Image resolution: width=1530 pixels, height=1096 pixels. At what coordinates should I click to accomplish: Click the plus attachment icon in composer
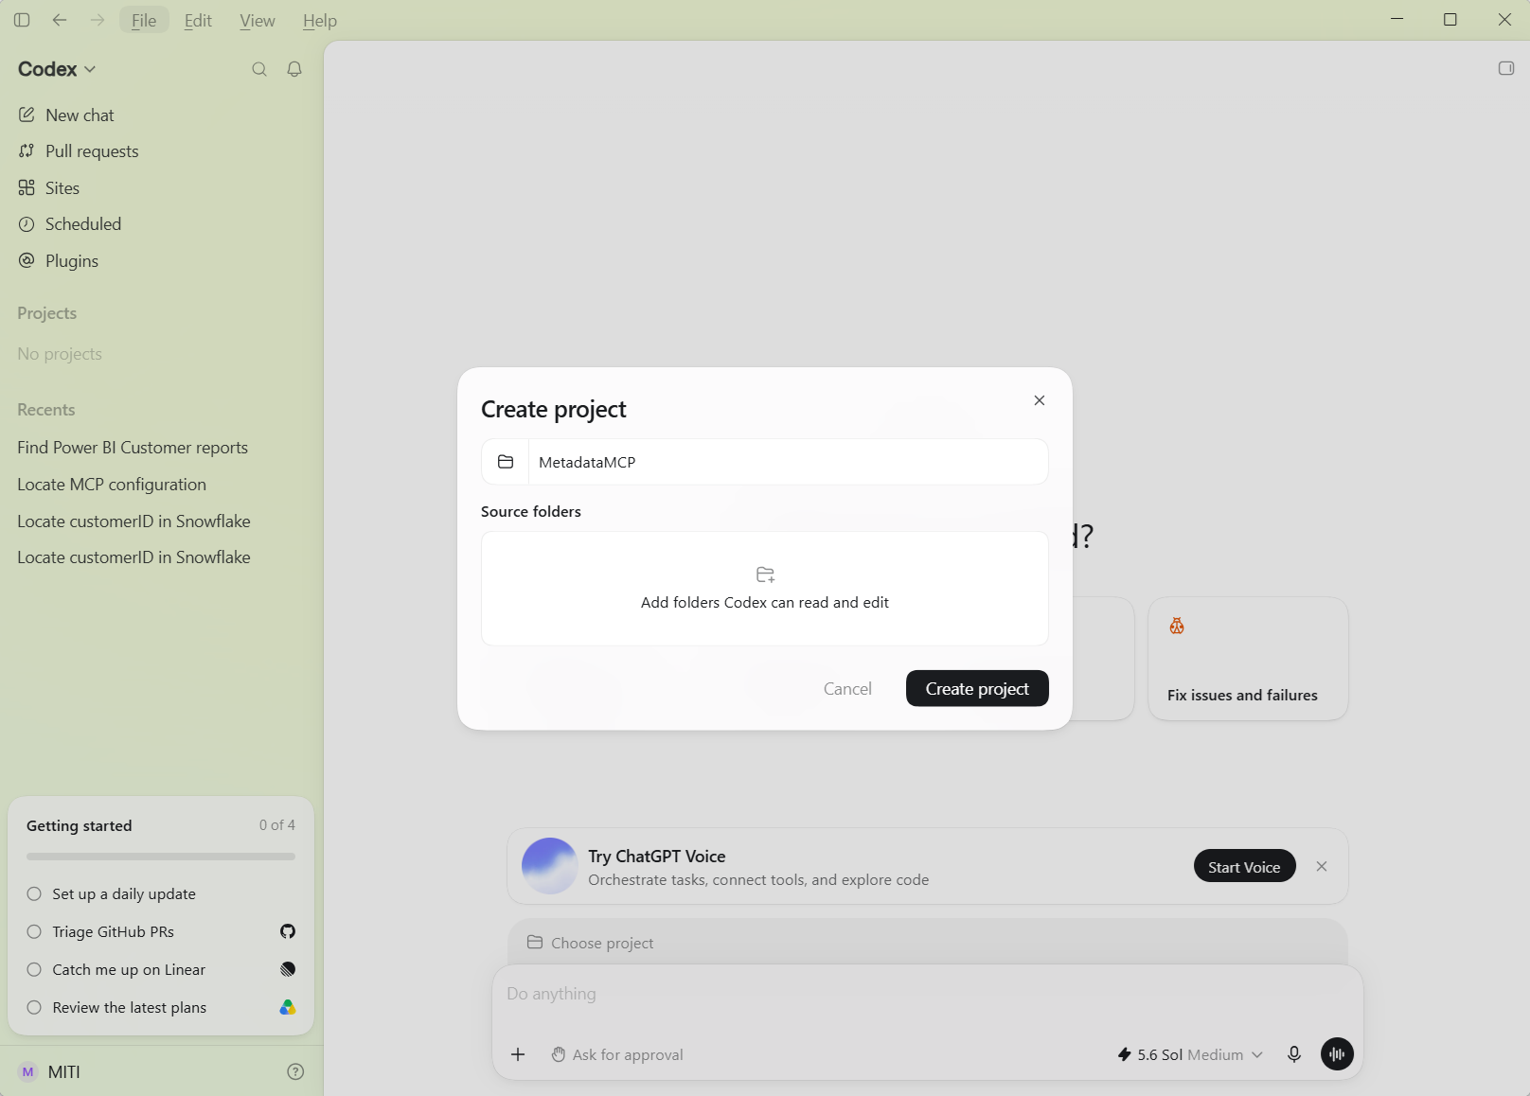pyautogui.click(x=518, y=1054)
